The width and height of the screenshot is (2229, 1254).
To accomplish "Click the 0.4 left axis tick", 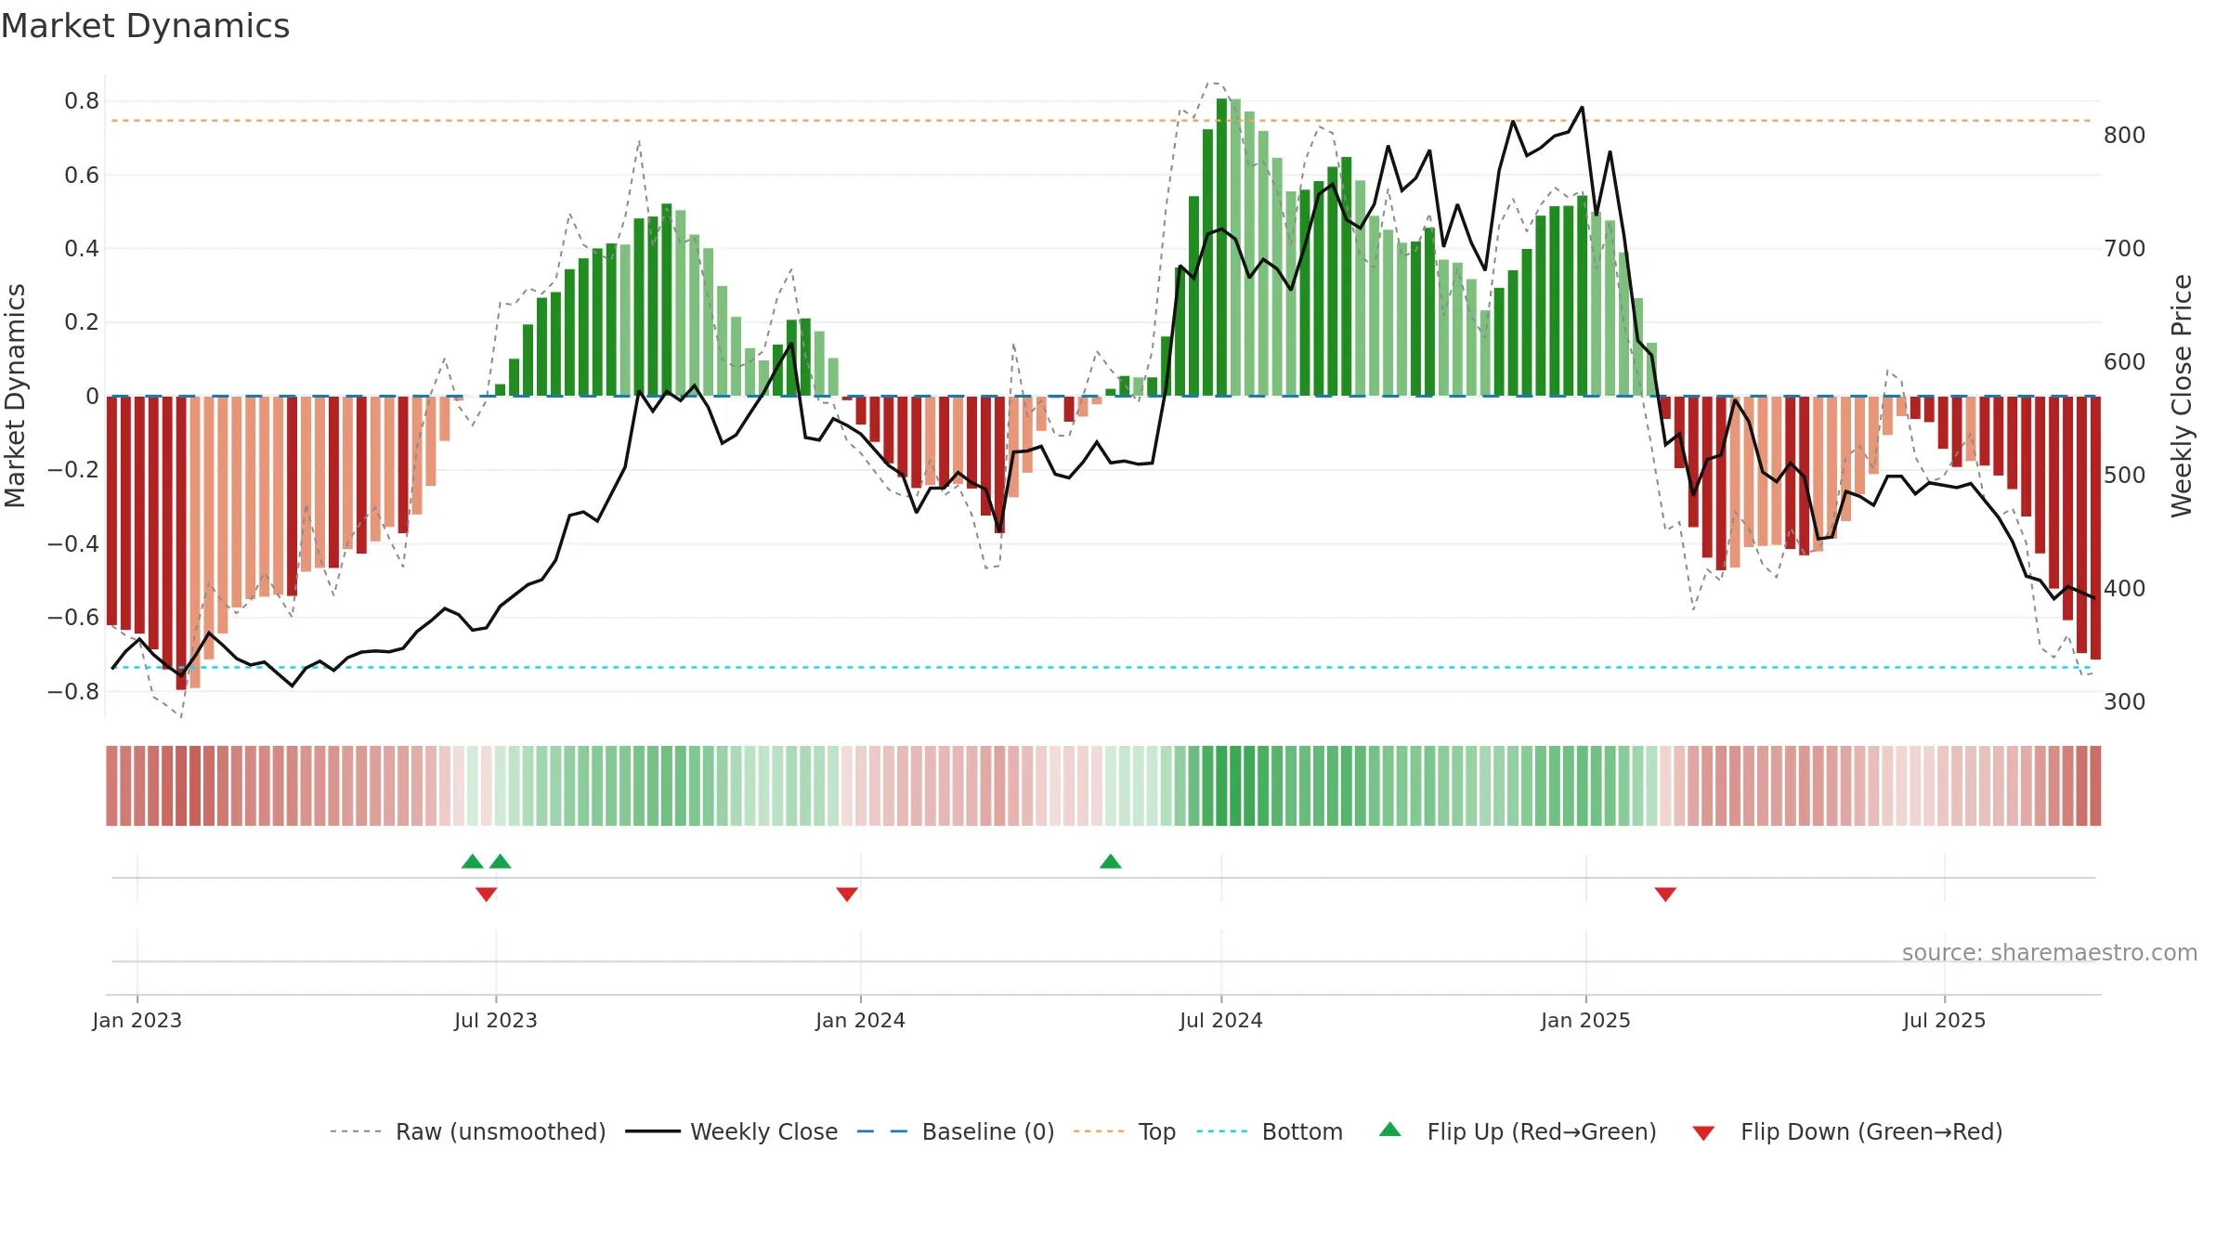I will tap(82, 249).
